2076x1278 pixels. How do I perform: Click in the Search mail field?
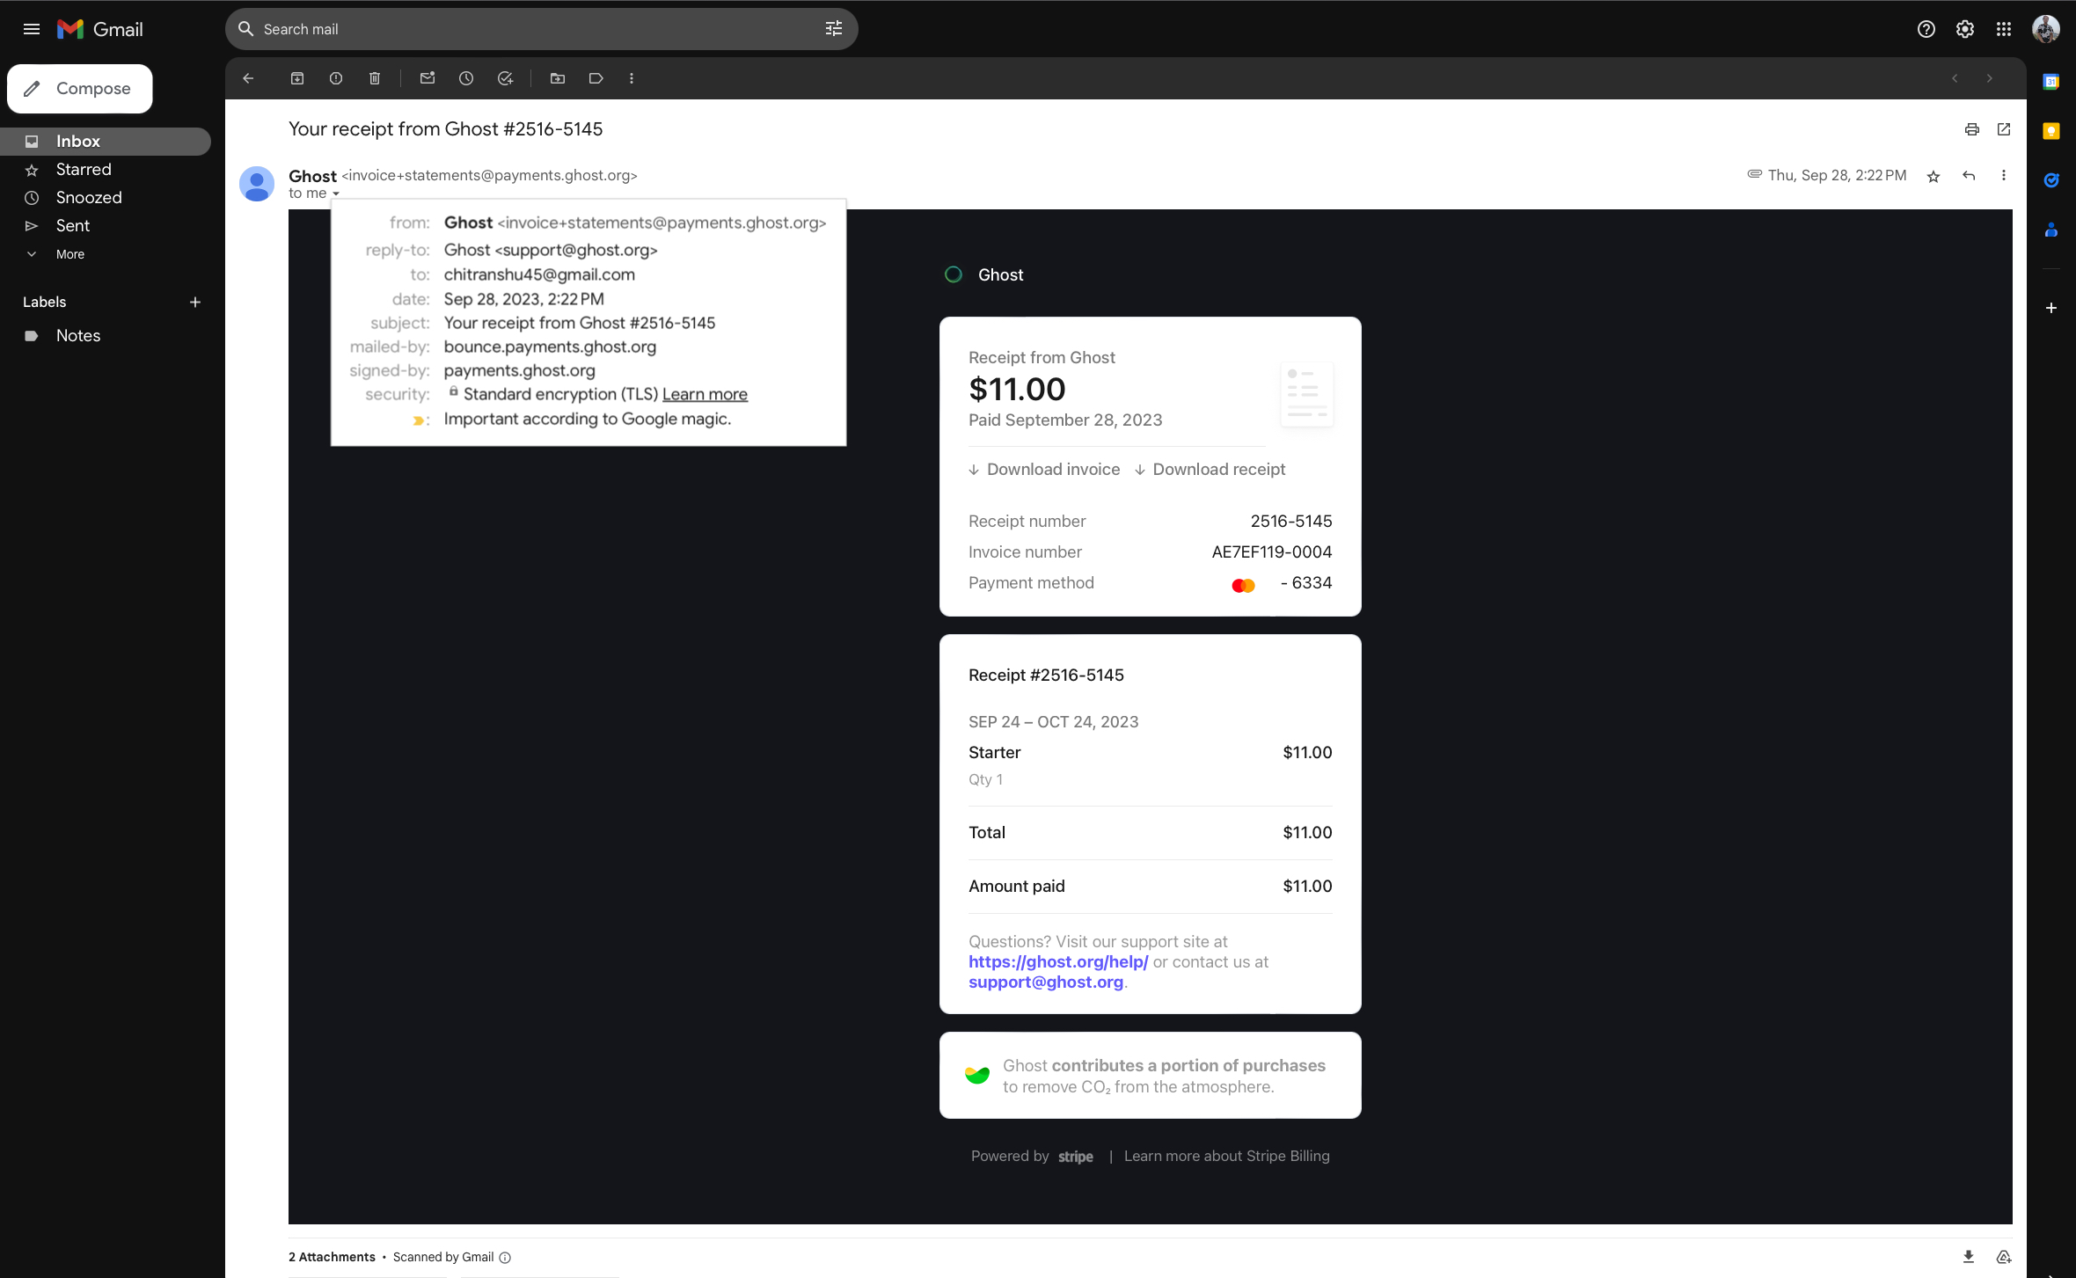click(541, 29)
